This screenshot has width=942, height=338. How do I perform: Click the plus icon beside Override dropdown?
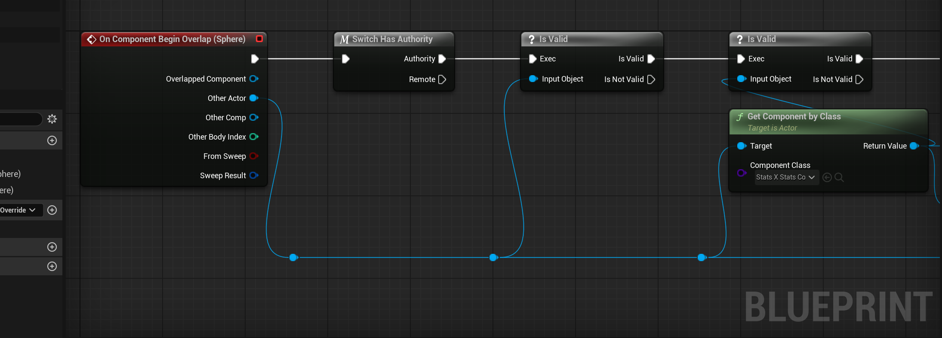52,210
